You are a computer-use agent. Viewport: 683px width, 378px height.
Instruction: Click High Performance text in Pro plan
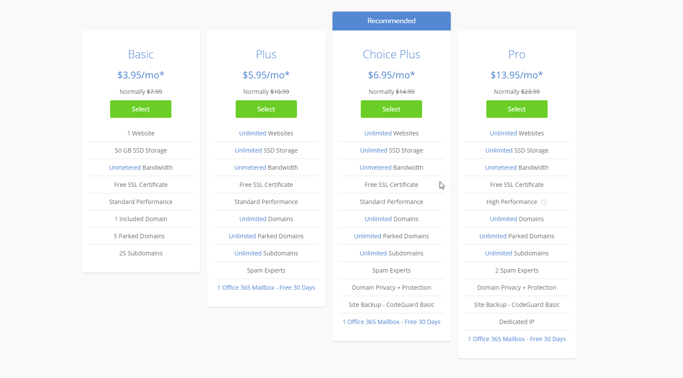(x=512, y=202)
